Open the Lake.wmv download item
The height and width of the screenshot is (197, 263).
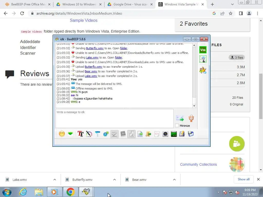click(x=20, y=180)
